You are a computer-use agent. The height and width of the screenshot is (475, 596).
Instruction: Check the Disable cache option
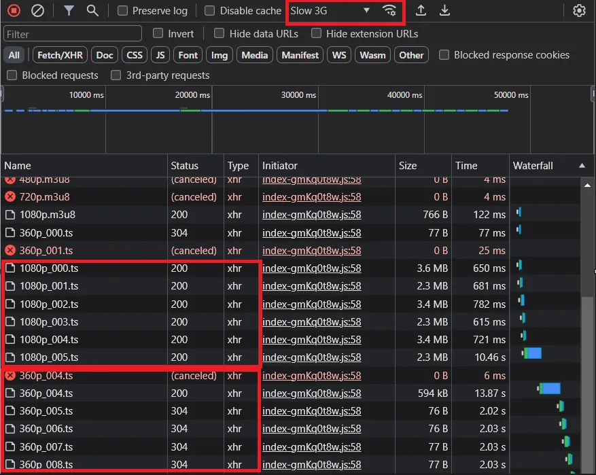[210, 11]
